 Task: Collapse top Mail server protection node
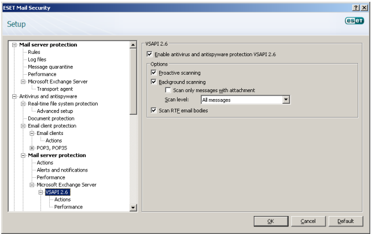14,45
